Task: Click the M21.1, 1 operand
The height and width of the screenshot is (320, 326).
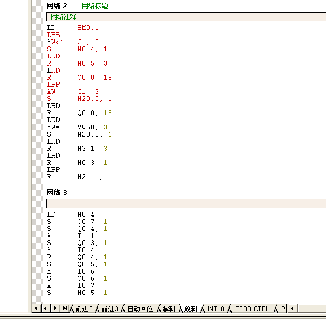Action: (94, 177)
